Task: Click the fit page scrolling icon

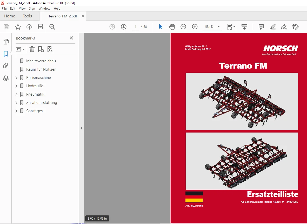Action: coord(229,27)
